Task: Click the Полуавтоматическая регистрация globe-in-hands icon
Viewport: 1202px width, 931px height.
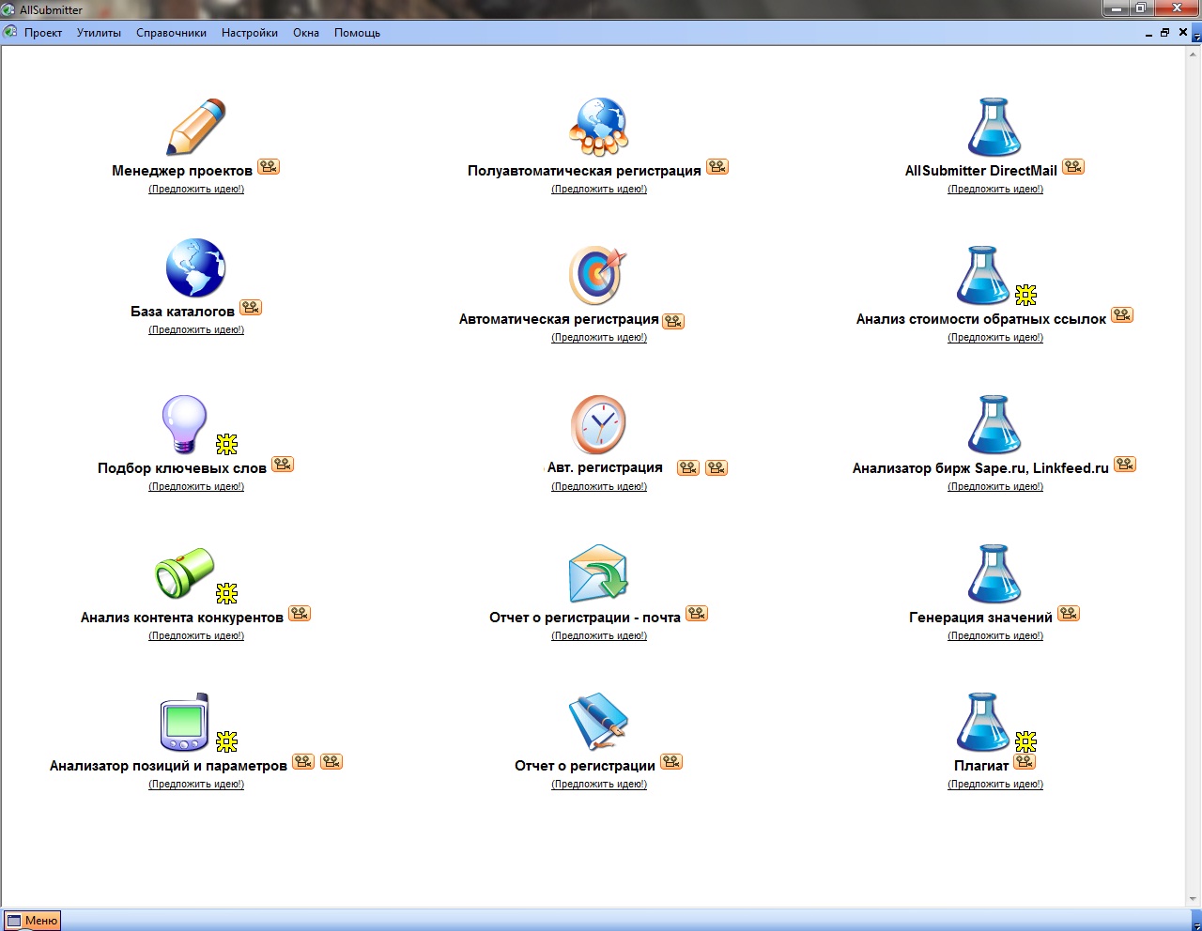Action: [598, 127]
